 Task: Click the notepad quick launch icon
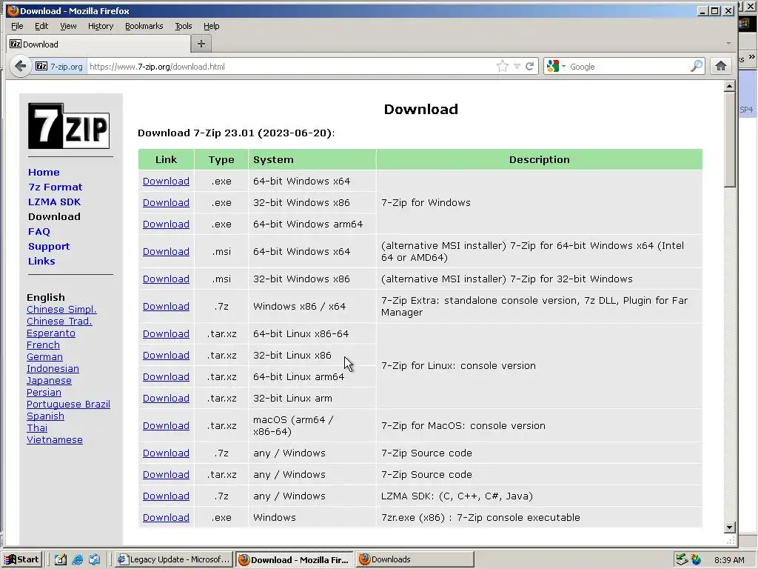pyautogui.click(x=61, y=559)
